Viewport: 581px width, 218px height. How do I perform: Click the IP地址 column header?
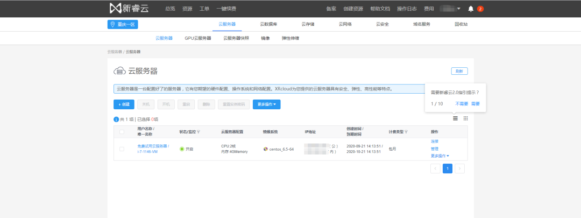click(311, 132)
